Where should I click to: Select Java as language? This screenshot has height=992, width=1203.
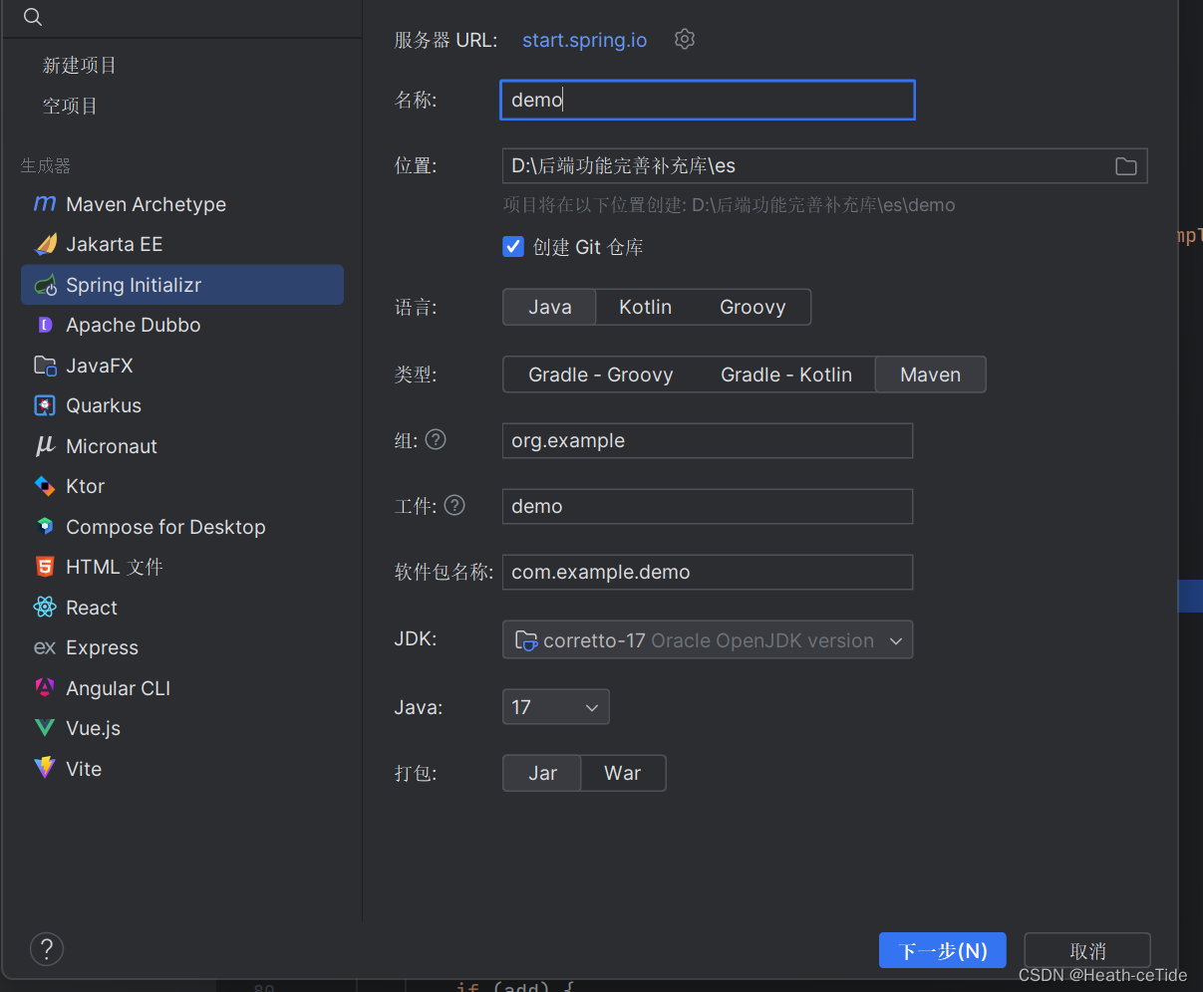tap(549, 307)
